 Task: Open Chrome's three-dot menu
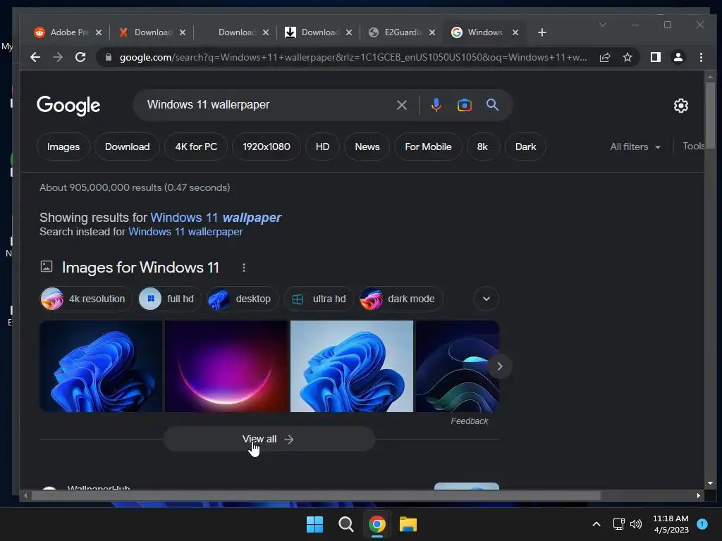click(x=701, y=57)
